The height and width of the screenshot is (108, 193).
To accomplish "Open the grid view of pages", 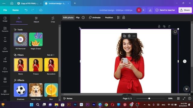I will (178, 98).
